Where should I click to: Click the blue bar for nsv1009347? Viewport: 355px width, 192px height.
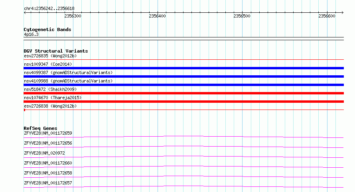coord(183,68)
